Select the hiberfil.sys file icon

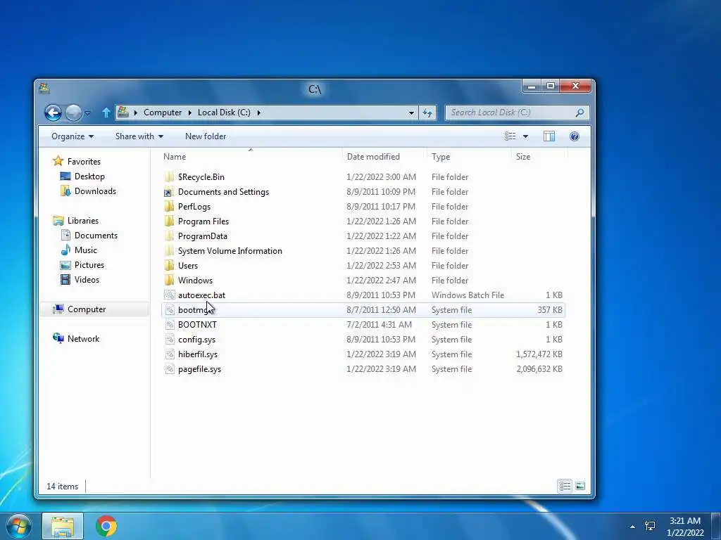coord(169,354)
